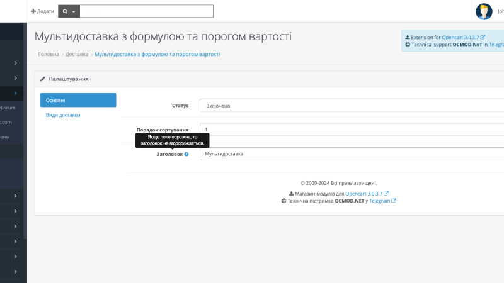Click the magnifier search icon

tap(65, 11)
